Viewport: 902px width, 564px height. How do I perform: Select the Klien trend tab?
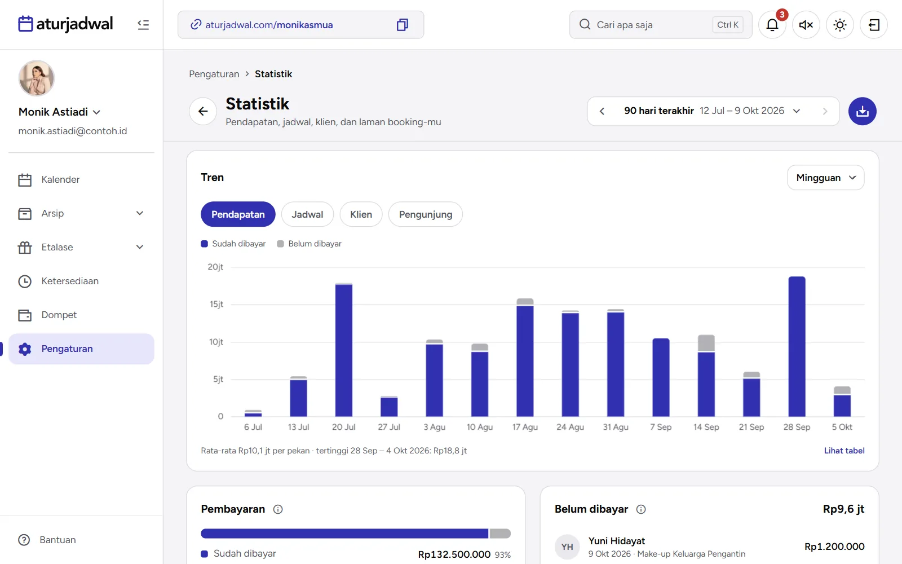point(361,214)
